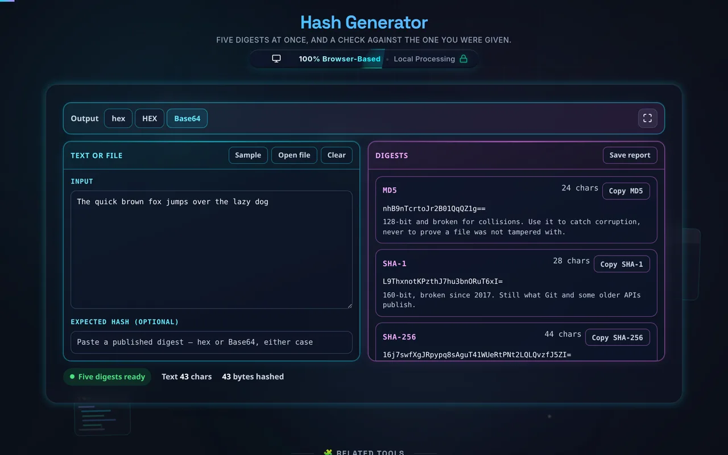728x455 pixels.
Task: Click the Hash Generator title
Action: 364,22
